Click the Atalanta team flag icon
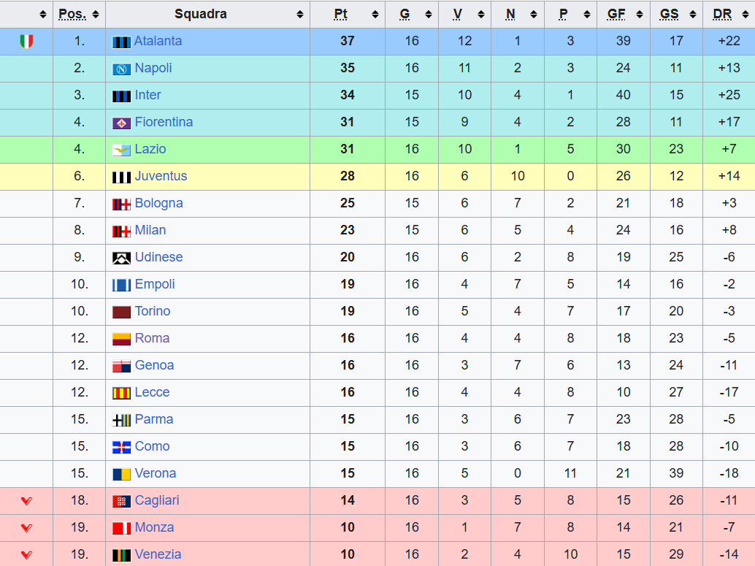 (121, 42)
